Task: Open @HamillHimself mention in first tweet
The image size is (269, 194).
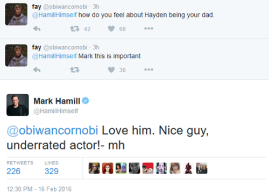Action: point(54,15)
